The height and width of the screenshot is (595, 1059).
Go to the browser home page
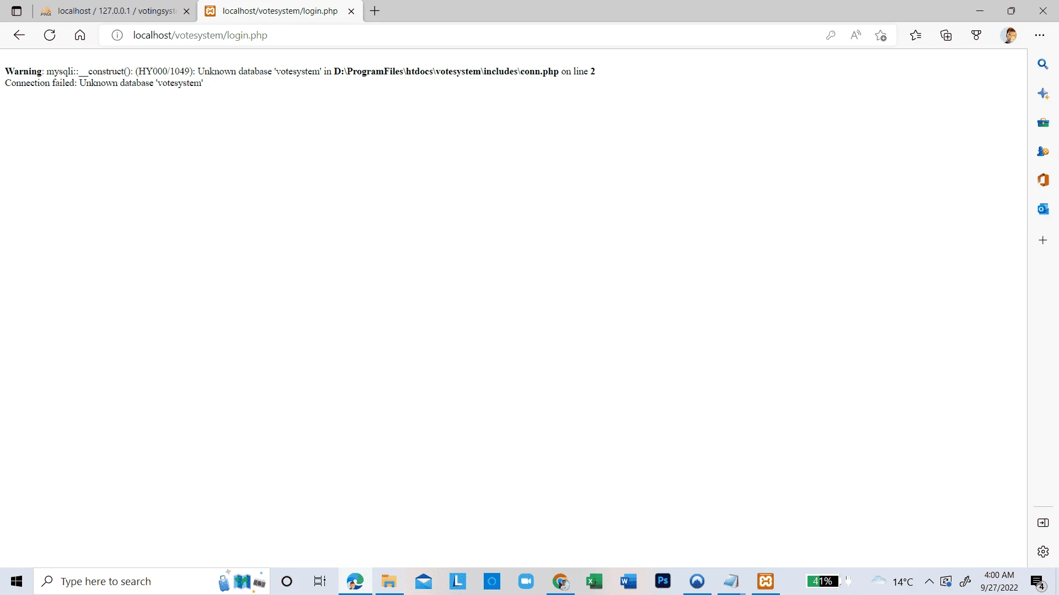80,35
